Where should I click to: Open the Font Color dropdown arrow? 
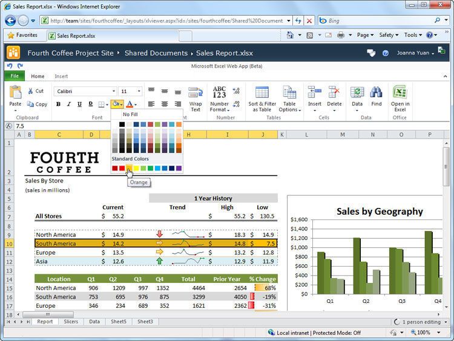136,105
